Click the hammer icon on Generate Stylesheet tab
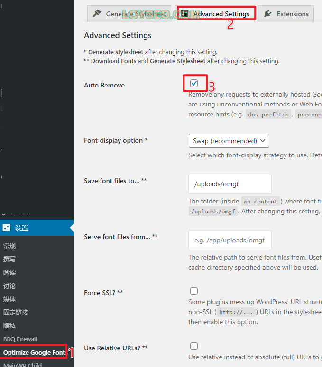 coord(97,13)
